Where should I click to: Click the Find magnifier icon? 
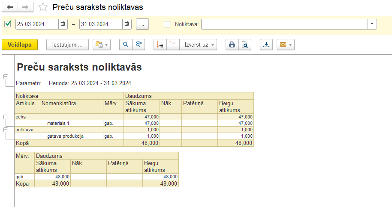126,44
